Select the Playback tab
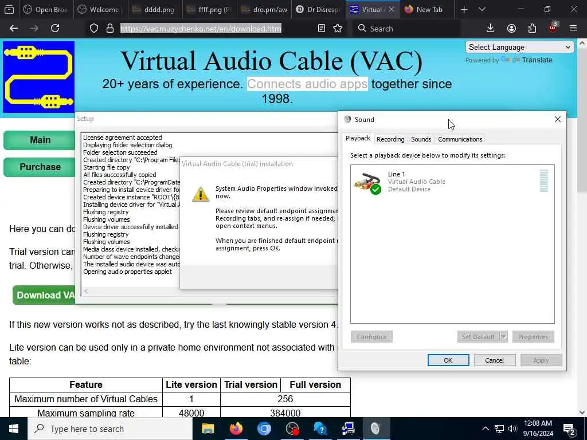The width and height of the screenshot is (587, 440). (358, 139)
